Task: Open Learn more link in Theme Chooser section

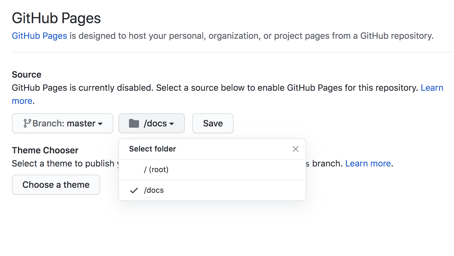Action: click(x=368, y=163)
